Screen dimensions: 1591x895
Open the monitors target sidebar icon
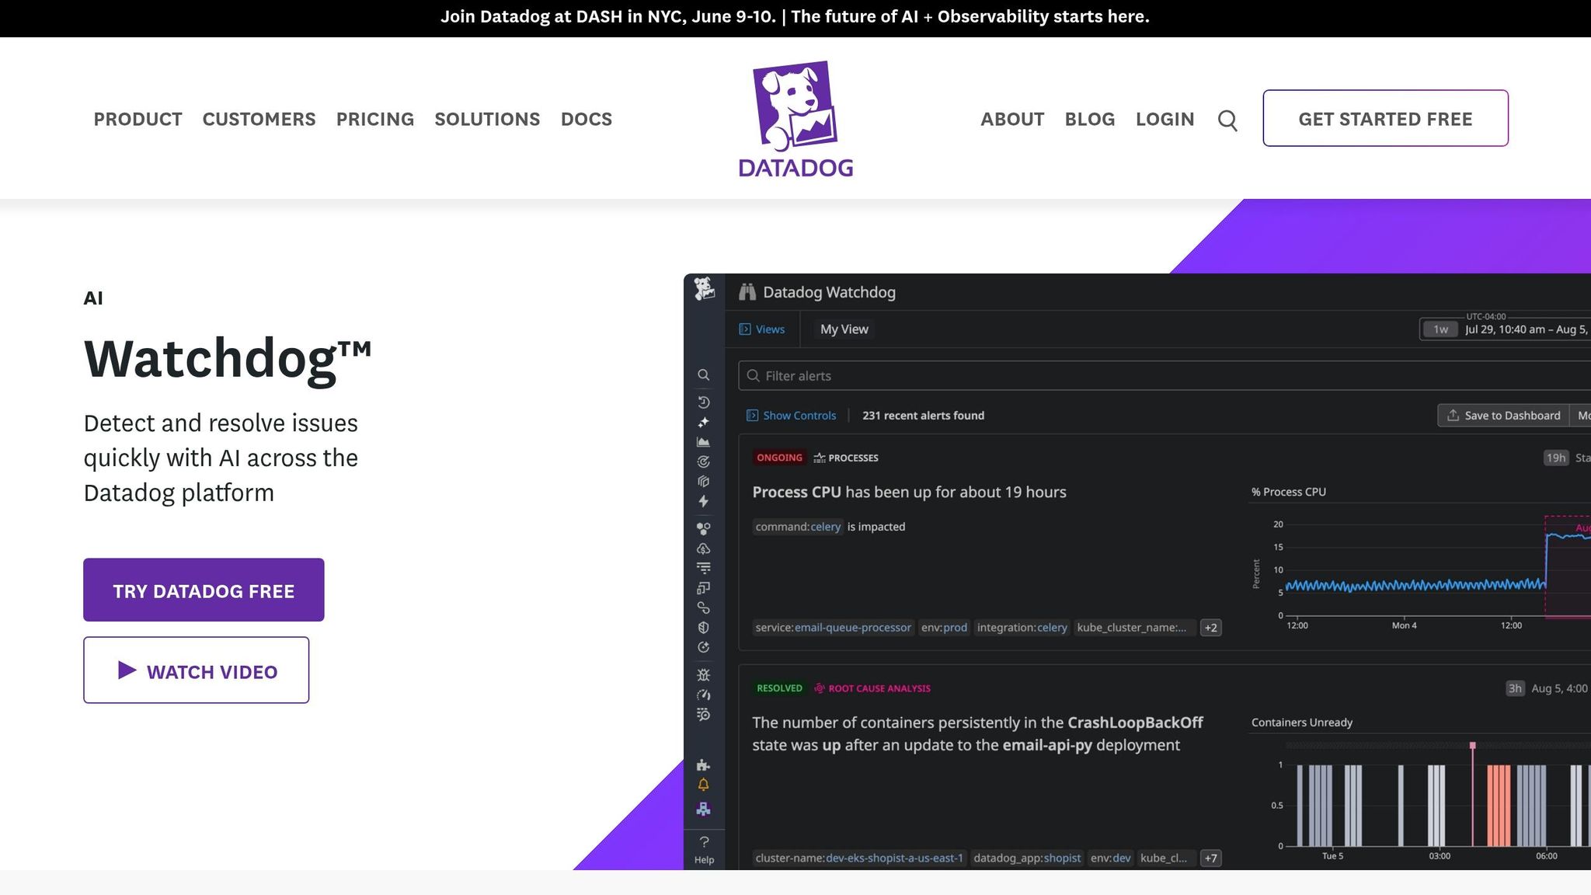point(703,461)
